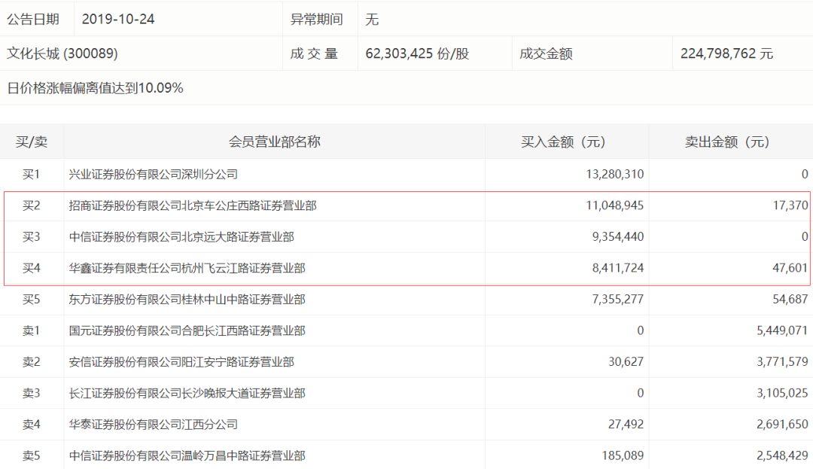Click the 成交量 label
813x469 pixels.
pyautogui.click(x=314, y=53)
